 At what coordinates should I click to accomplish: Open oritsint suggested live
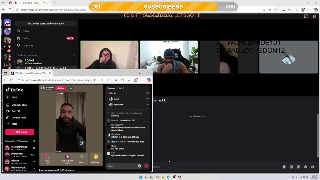click(20, 162)
